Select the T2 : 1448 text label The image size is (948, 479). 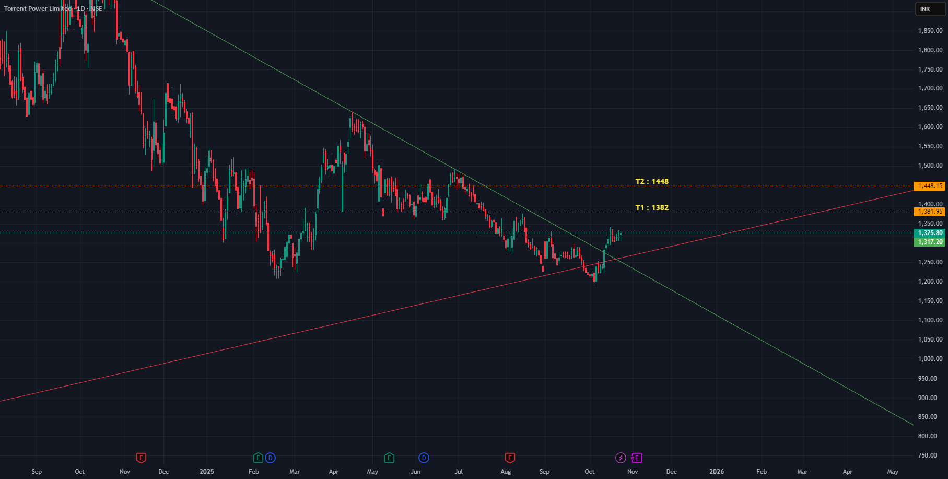coord(652,181)
